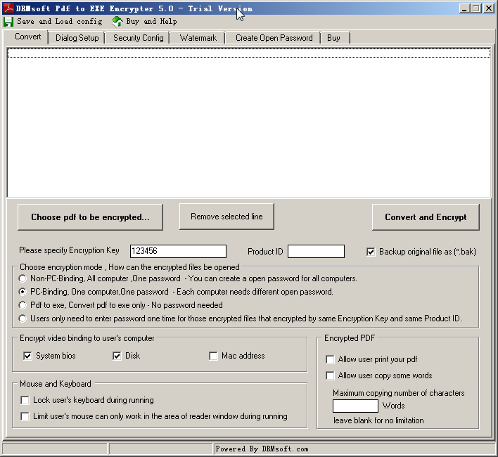Image resolution: width=498 pixels, height=457 pixels.
Task: Uncheck System bios binding
Action: click(x=27, y=356)
